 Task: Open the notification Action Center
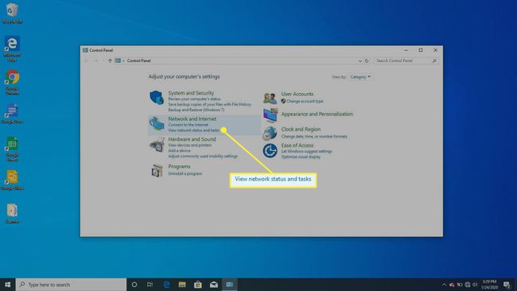[507, 285]
